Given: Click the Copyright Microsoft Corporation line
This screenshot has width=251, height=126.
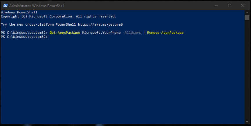Looking at the screenshot, I should point(59,16).
